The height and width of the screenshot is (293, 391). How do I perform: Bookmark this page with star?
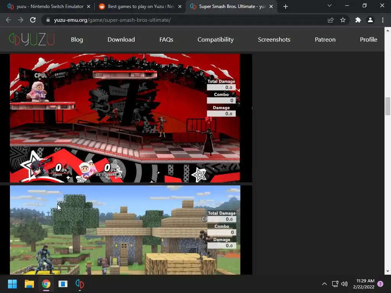343,20
